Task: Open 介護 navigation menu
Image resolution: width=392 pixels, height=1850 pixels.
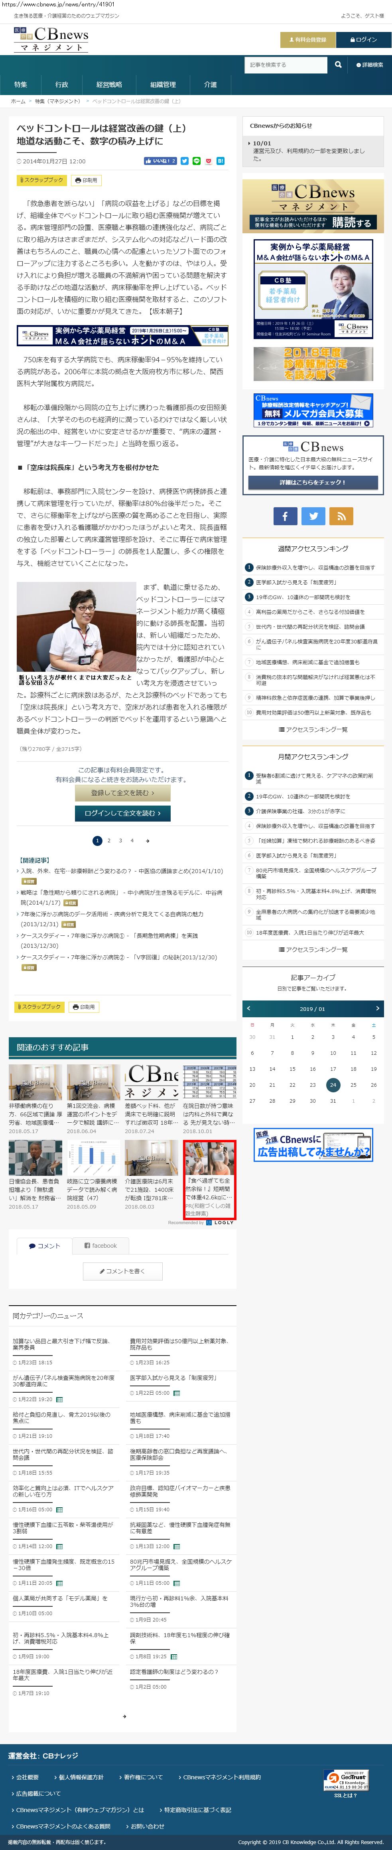Action: (210, 85)
